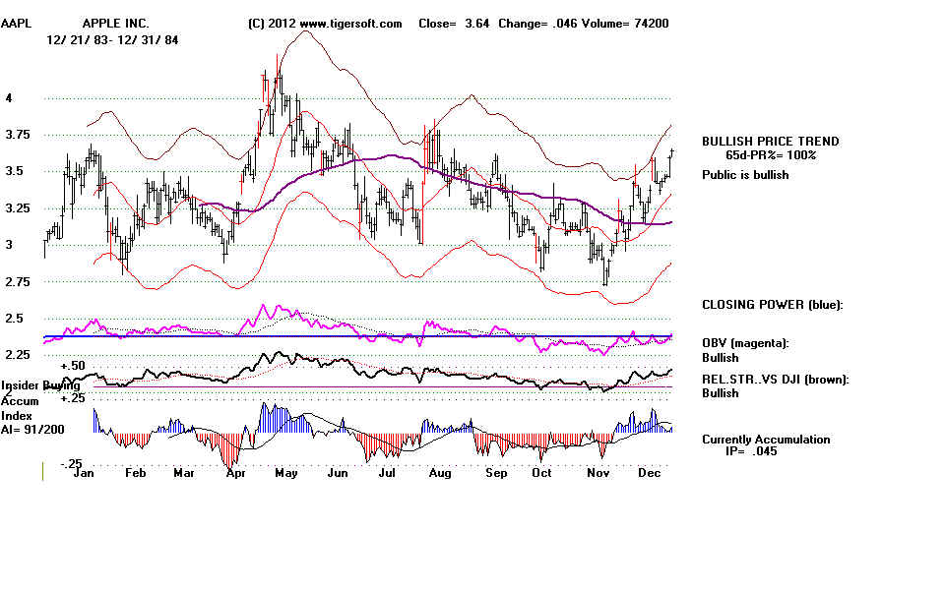Select the AAPL ticker symbol label

[x=18, y=24]
